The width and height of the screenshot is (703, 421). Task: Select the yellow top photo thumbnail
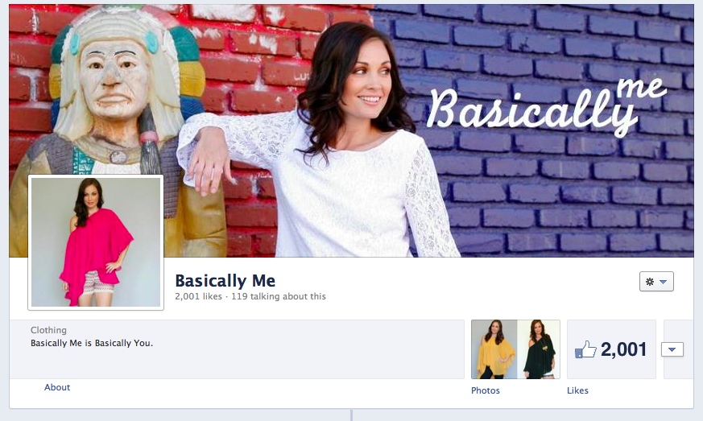[x=494, y=349]
